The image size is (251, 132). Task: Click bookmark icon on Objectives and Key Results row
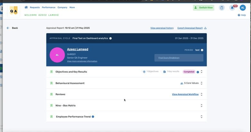(x=51, y=72)
